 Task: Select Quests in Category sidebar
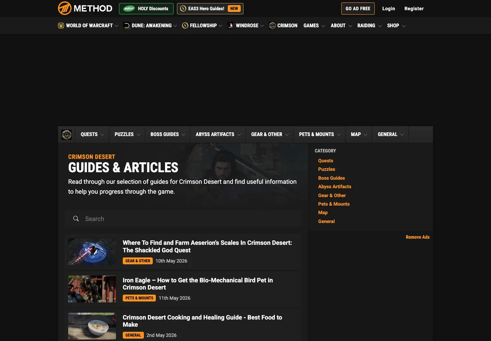pos(326,161)
